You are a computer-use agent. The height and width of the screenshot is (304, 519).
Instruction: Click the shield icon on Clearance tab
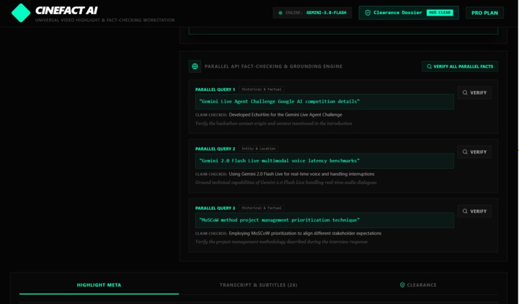[x=402, y=285]
